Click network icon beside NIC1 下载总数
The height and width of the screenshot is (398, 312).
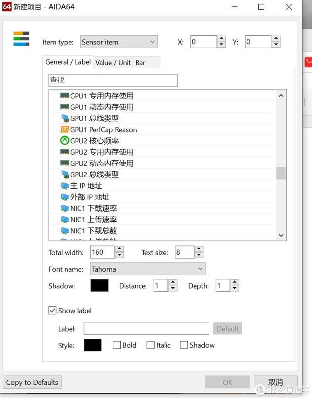point(65,231)
